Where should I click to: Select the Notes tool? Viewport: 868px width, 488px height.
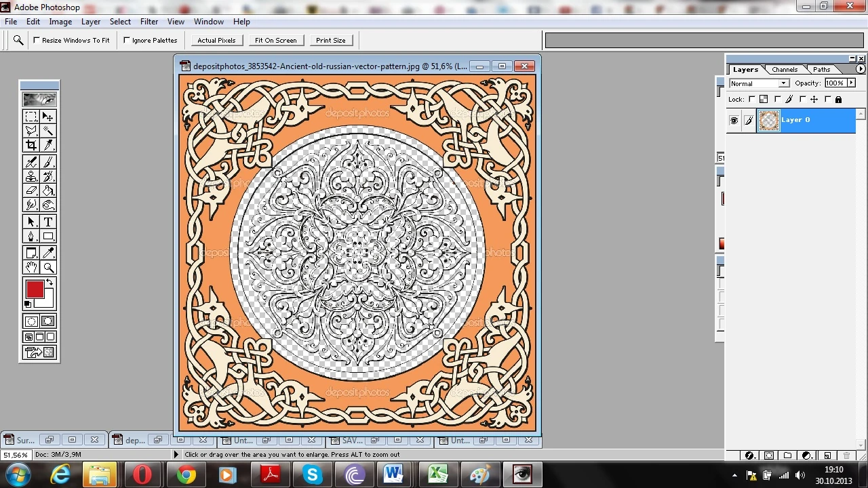[x=31, y=253]
